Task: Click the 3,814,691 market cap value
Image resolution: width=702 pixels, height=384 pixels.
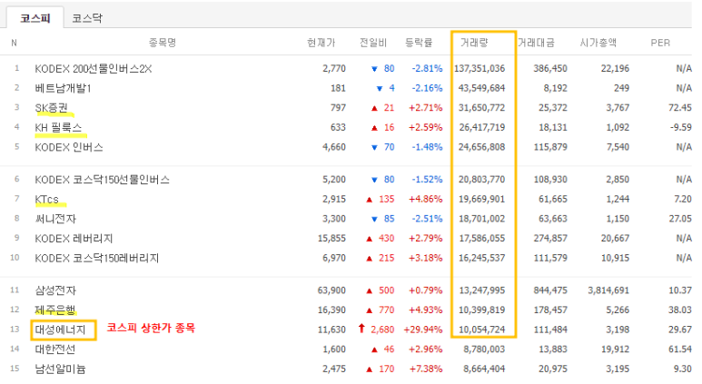Action: (x=608, y=290)
